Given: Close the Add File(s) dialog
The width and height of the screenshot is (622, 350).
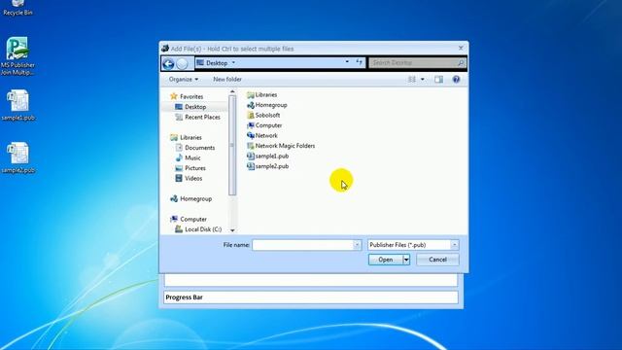Looking at the screenshot, I should click(461, 48).
